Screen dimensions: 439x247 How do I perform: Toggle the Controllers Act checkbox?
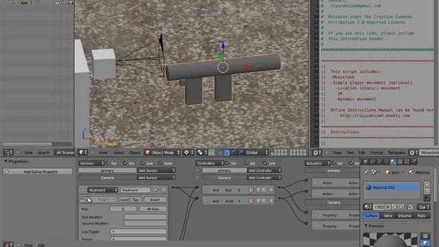(x=246, y=163)
